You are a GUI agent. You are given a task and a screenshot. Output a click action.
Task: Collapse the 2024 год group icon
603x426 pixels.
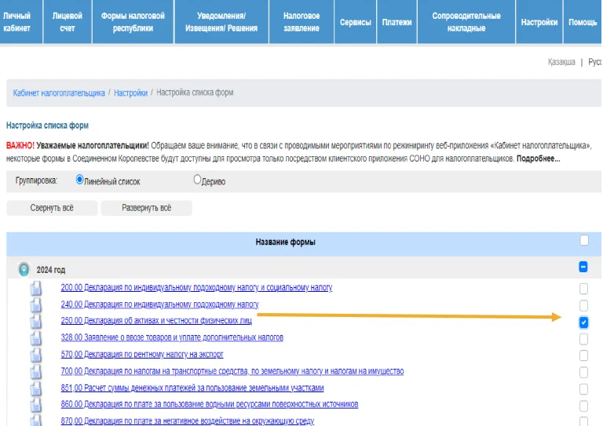pyautogui.click(x=24, y=269)
